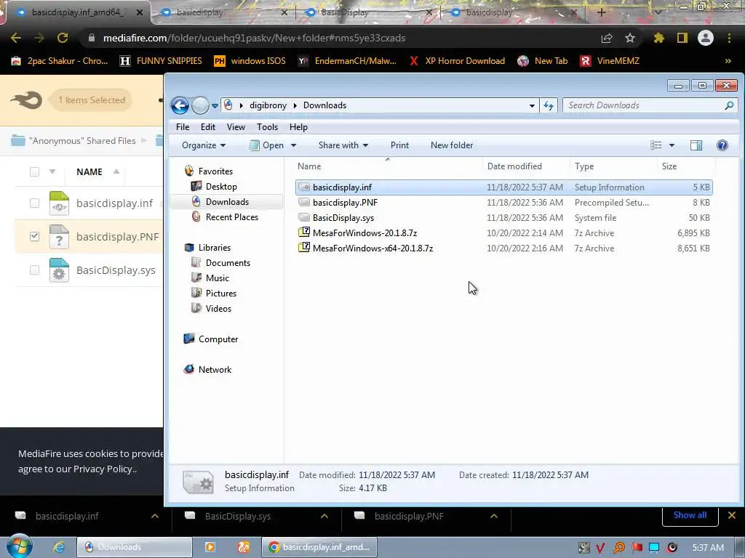Open the address bar history dropdown arrow

(532, 106)
